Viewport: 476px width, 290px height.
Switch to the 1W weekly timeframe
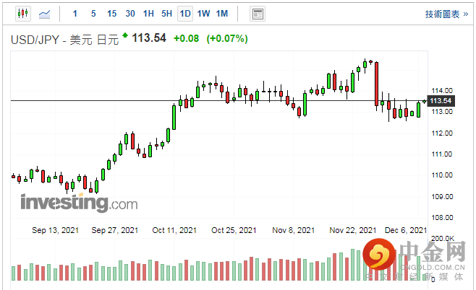(203, 14)
